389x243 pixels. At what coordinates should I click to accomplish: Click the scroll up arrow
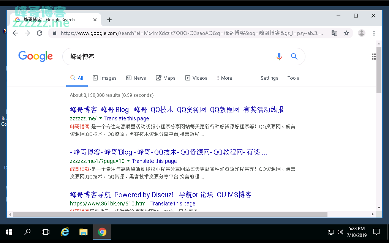point(379,44)
